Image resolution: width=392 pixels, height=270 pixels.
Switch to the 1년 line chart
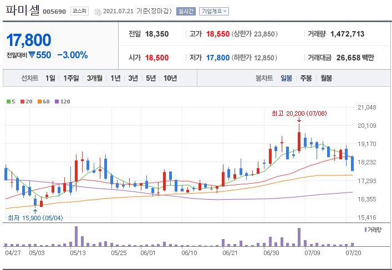coord(115,79)
